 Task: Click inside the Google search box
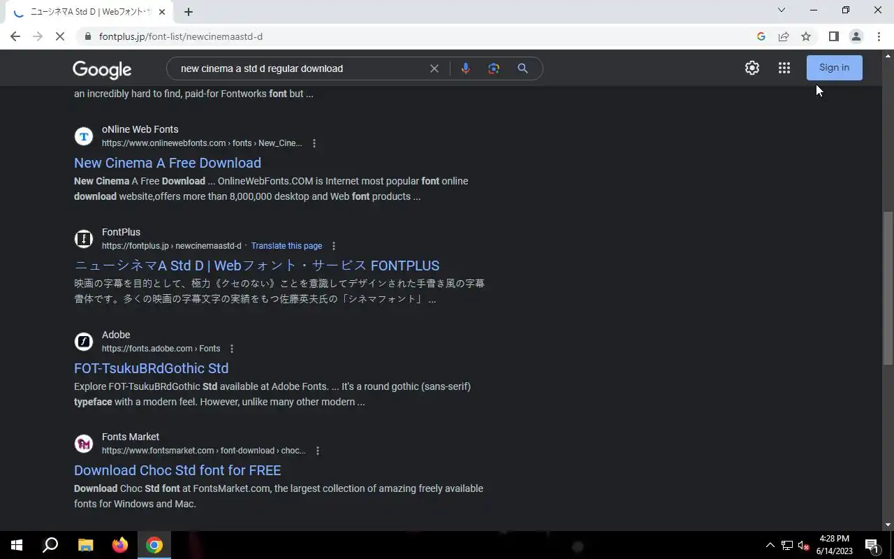coord(300,68)
